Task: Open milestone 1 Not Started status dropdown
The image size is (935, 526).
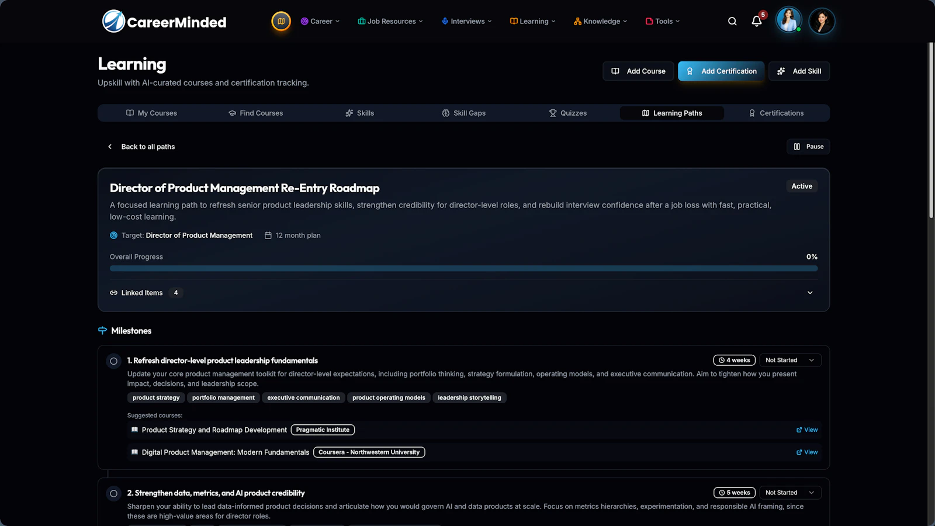Action: 790,360
